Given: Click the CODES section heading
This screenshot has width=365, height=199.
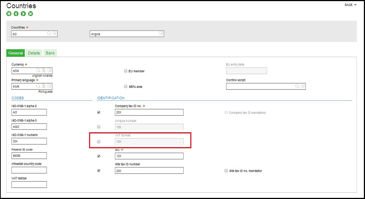Looking at the screenshot, I should tap(18, 98).
